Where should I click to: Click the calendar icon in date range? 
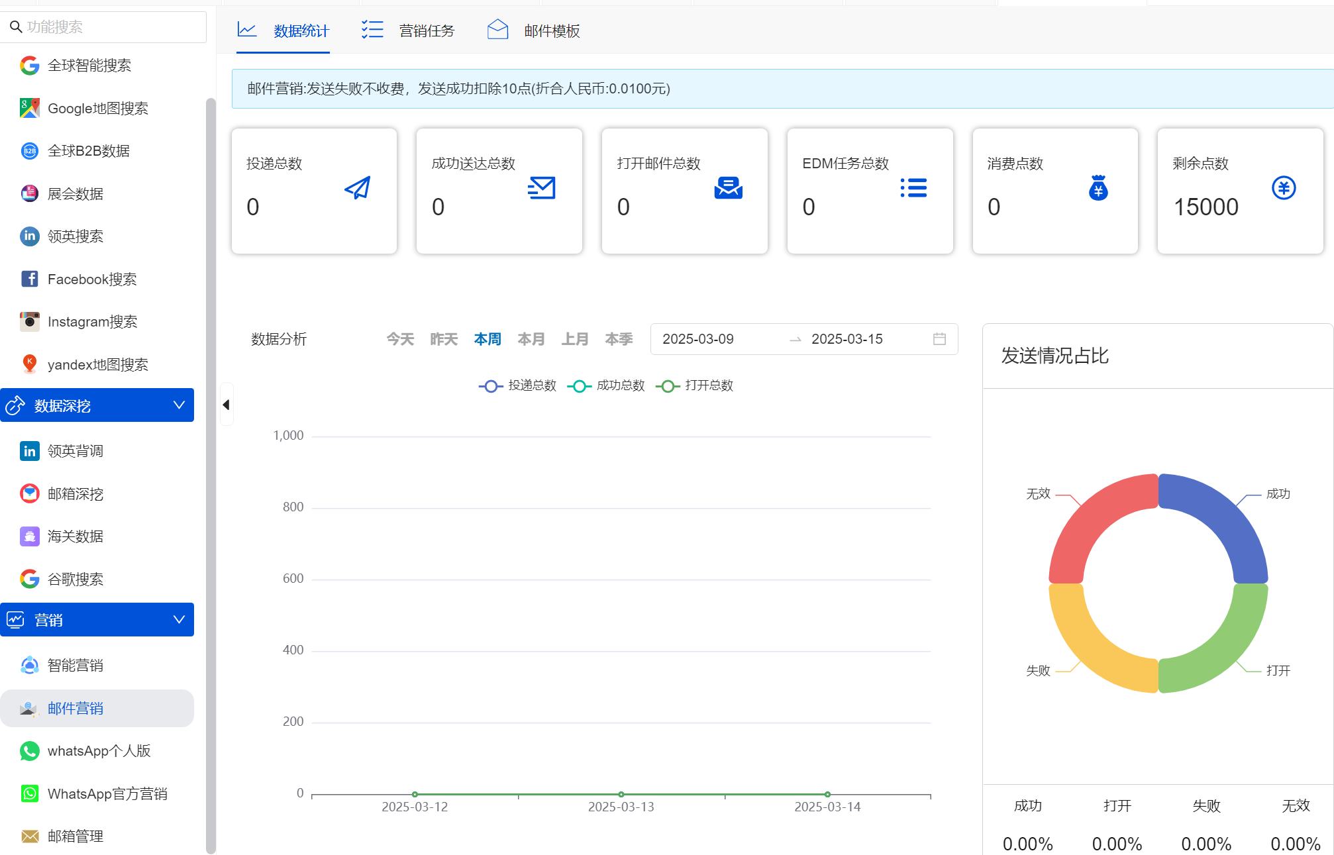click(939, 339)
